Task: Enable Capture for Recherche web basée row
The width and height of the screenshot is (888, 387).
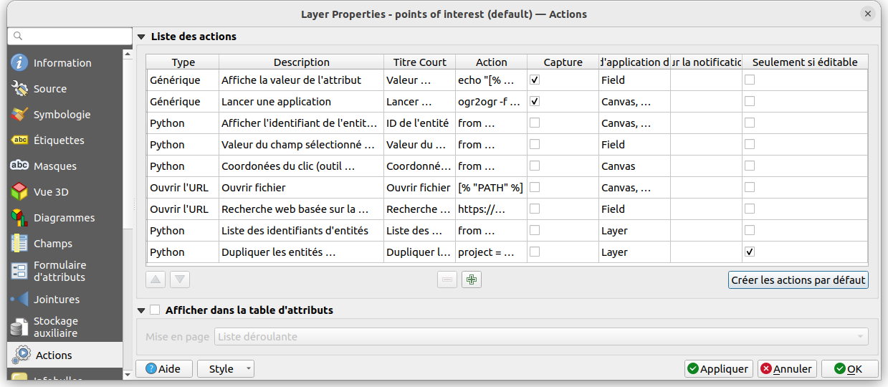Action: click(535, 209)
